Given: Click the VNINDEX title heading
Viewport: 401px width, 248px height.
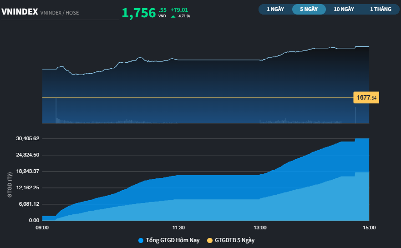Looking at the screenshot, I should click(20, 12).
